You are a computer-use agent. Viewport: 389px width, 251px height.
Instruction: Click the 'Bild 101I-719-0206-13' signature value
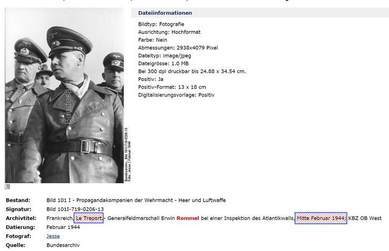click(x=75, y=209)
